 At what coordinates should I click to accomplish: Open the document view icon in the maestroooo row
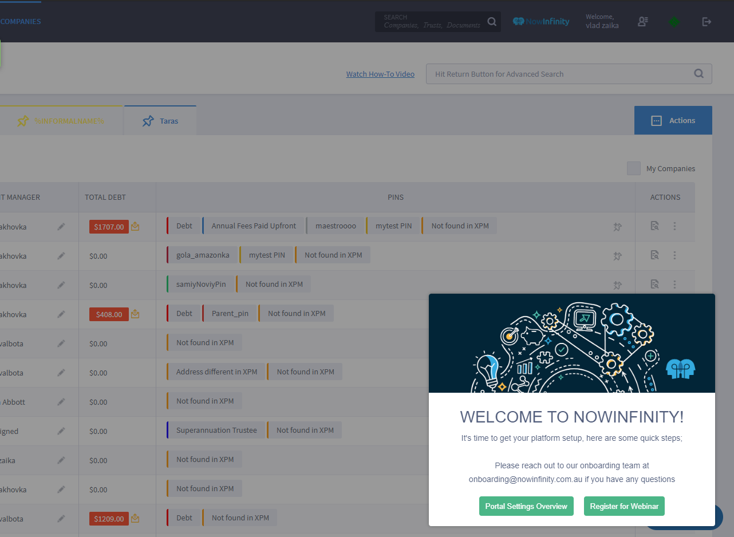655,226
